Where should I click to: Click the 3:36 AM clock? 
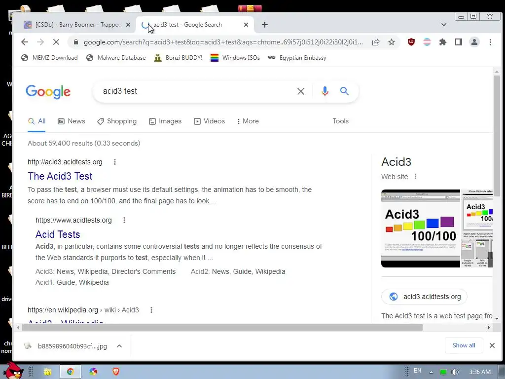[x=480, y=372]
